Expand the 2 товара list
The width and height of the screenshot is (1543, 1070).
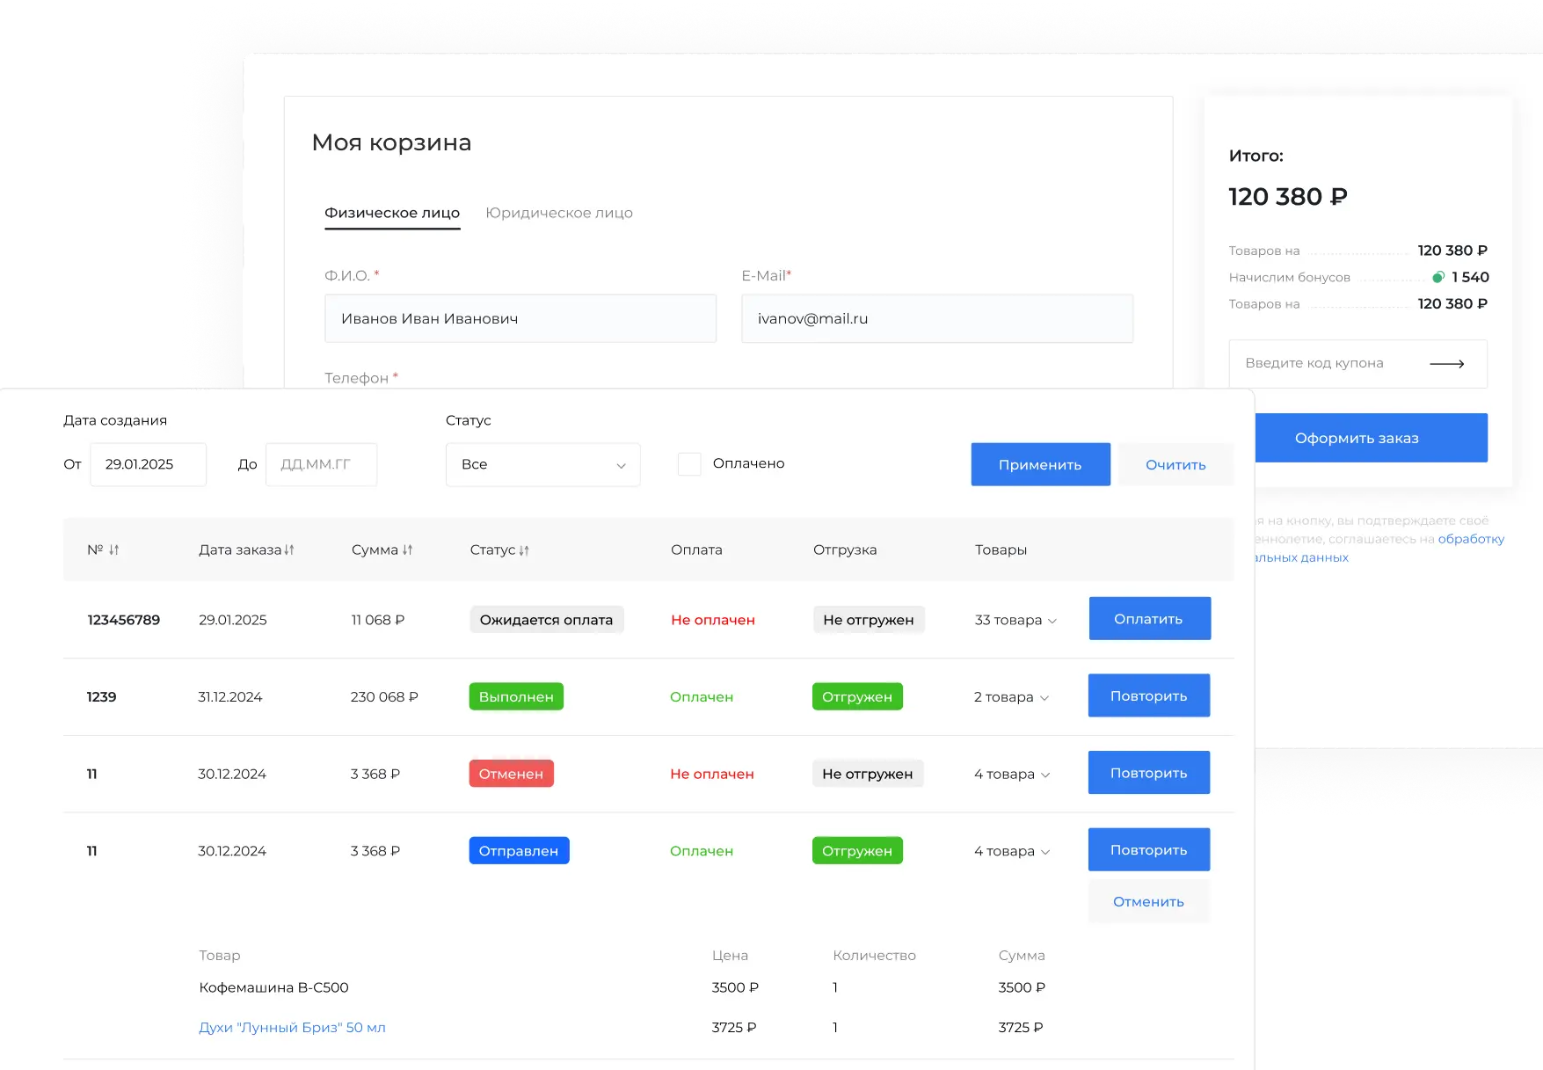tap(1044, 697)
